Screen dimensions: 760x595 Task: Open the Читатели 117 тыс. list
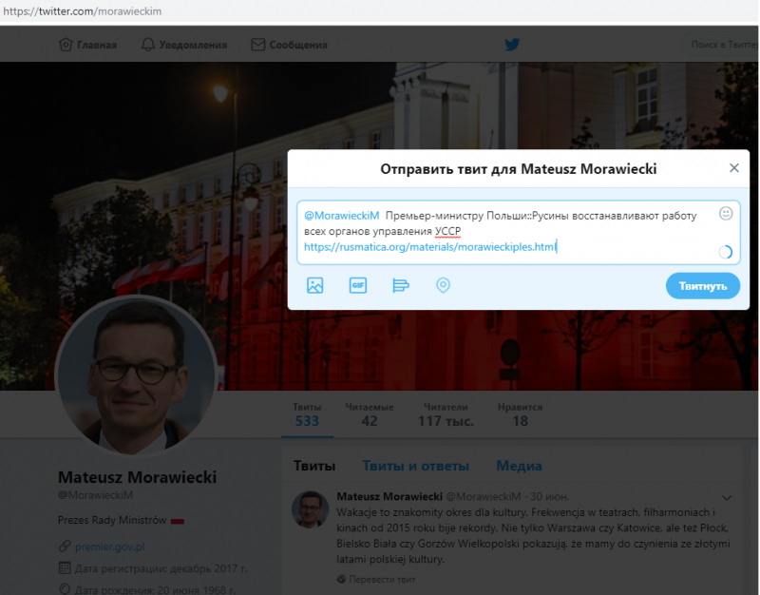(446, 415)
